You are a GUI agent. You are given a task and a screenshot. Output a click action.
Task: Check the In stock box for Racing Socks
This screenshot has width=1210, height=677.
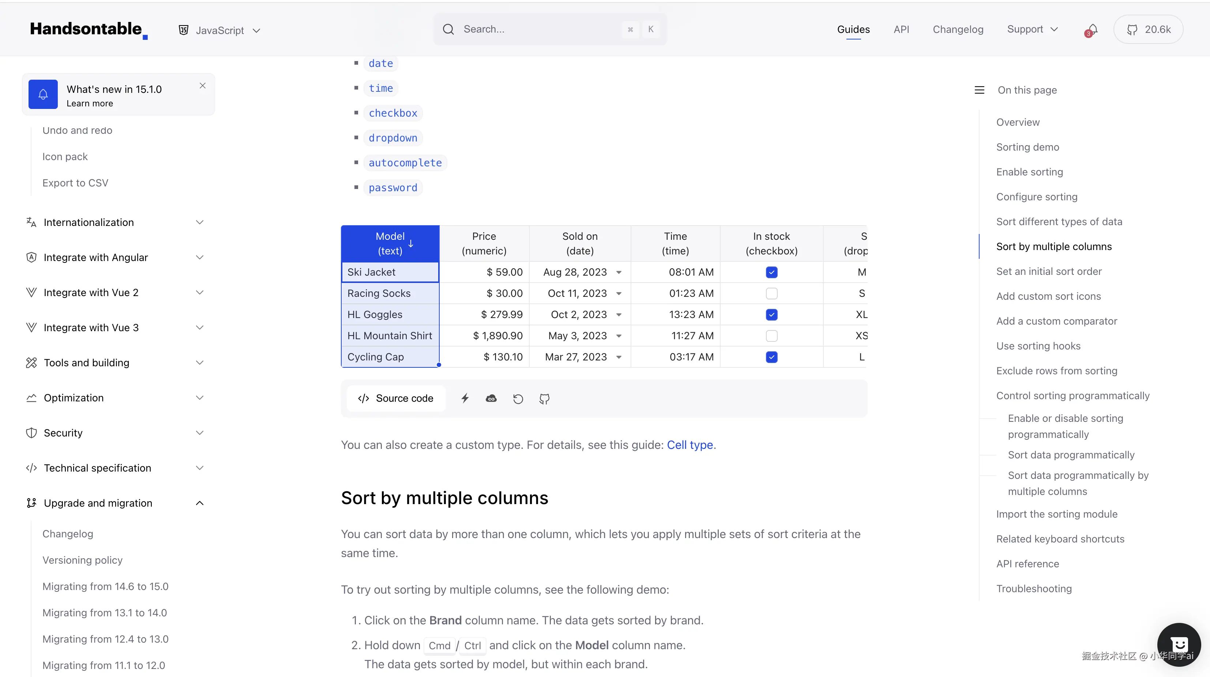point(771,294)
